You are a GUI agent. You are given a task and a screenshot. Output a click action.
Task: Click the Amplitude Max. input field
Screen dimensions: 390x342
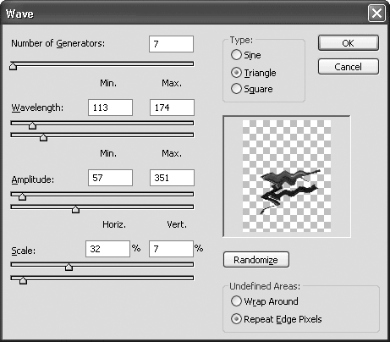click(172, 178)
